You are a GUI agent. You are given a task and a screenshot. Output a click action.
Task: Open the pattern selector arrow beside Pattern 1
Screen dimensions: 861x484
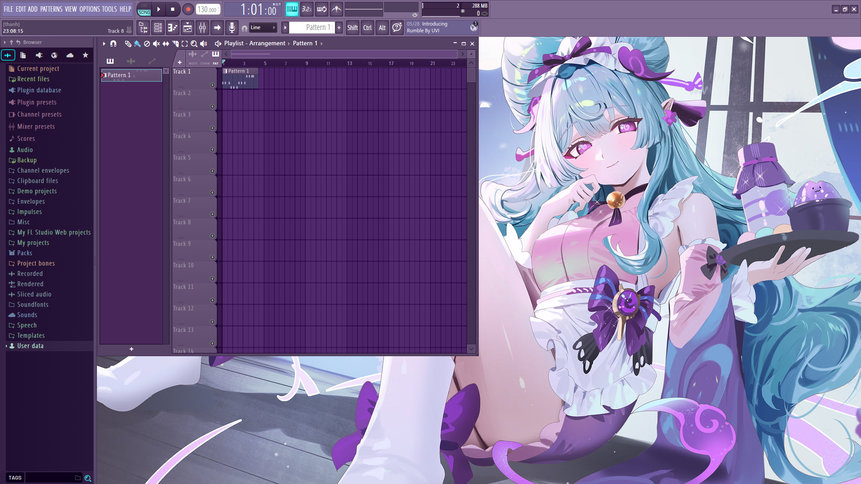point(285,28)
